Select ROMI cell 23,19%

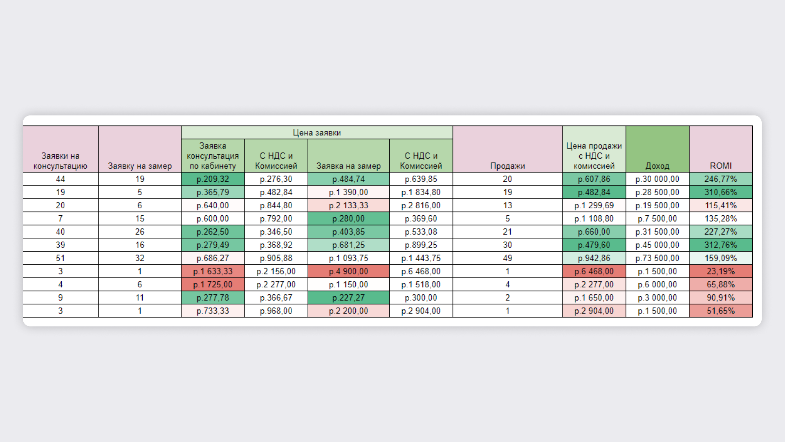[x=721, y=271]
